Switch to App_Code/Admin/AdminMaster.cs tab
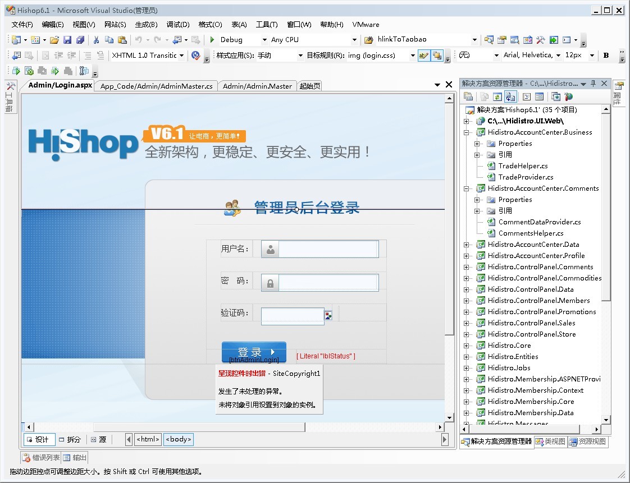 coord(156,86)
